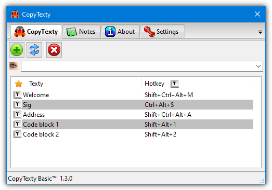The image size is (272, 190).
Task: Select the Code block 1 row
Action: 133,125
